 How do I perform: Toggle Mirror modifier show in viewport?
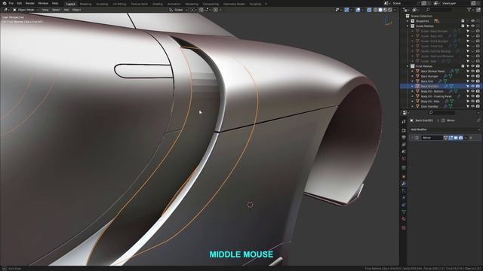coord(456,138)
